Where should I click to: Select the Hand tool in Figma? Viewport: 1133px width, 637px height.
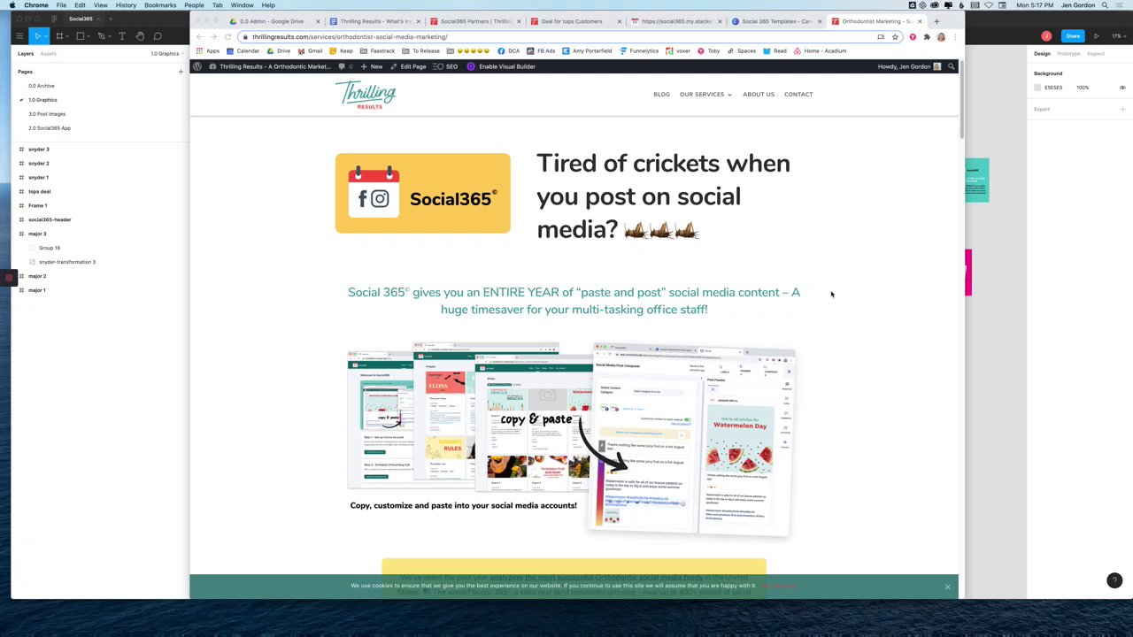(x=139, y=36)
